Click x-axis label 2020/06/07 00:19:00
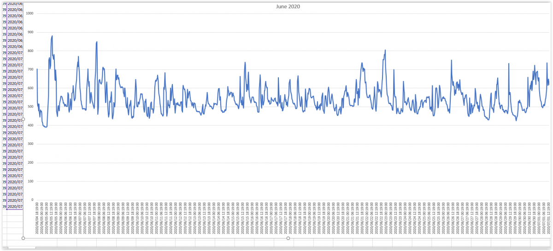The width and height of the screenshot is (553, 251). 80,218
